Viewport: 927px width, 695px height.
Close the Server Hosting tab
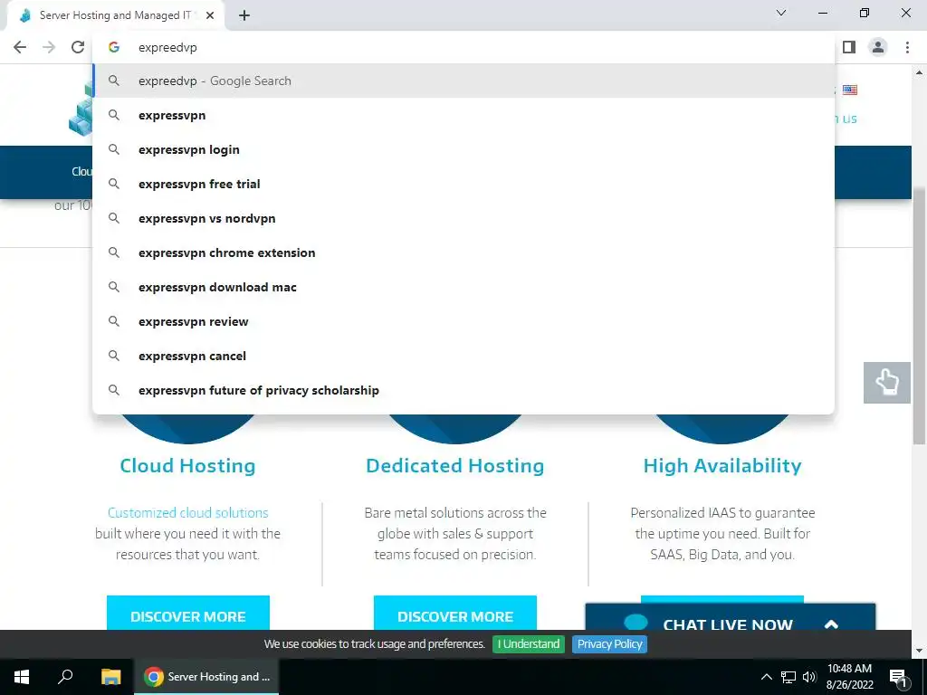(x=210, y=15)
